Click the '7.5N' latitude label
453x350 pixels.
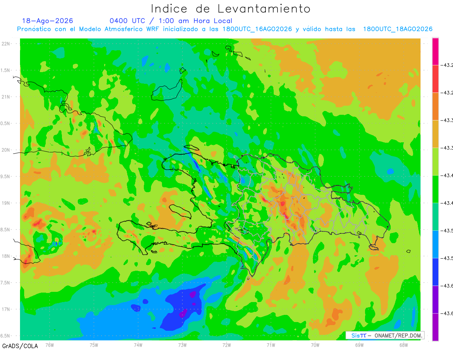point(6,283)
